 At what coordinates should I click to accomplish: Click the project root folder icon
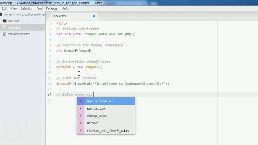(1, 14)
